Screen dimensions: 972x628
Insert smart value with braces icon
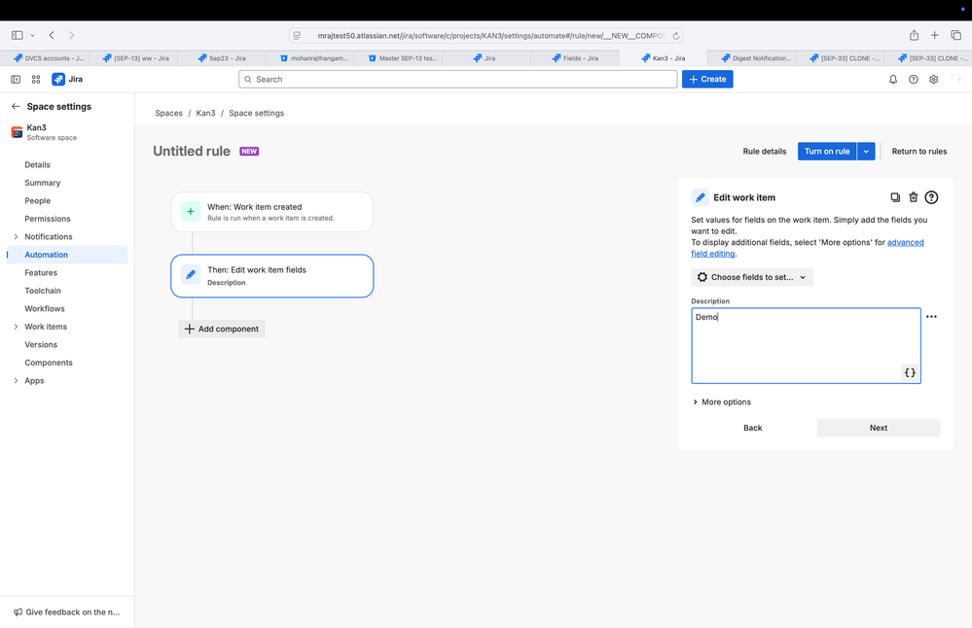click(x=910, y=373)
